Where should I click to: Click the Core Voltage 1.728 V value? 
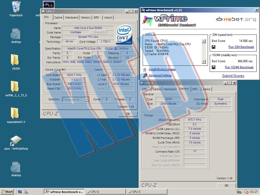pos(106,41)
